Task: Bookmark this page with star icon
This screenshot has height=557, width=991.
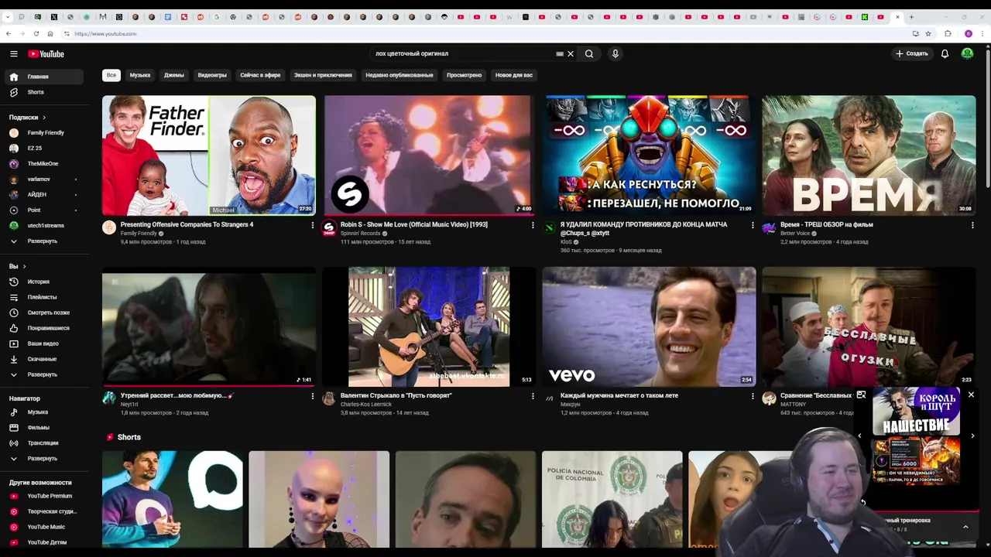Action: (928, 33)
